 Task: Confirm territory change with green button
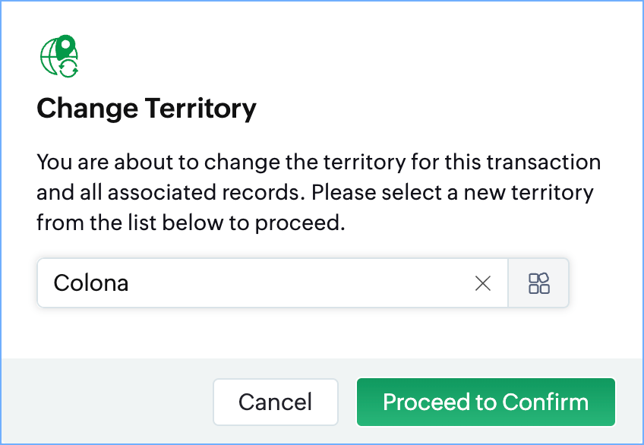pos(485,402)
